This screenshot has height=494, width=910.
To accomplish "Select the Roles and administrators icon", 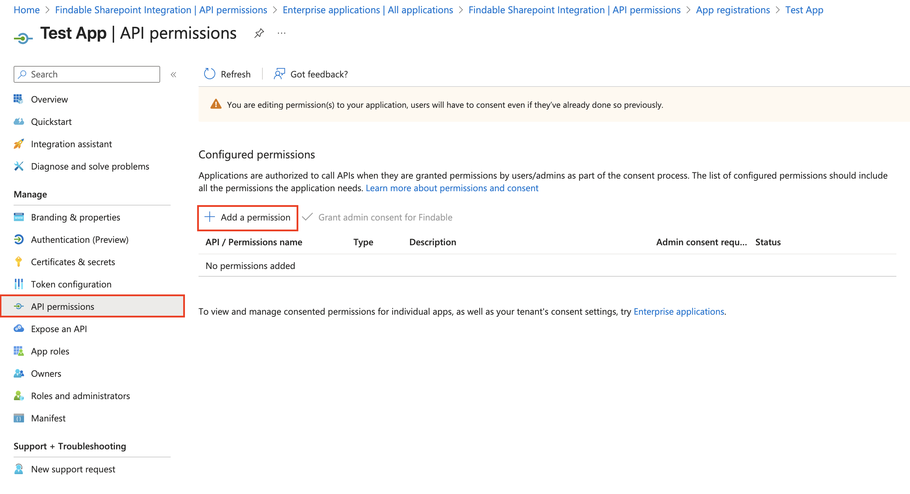I will 18,396.
